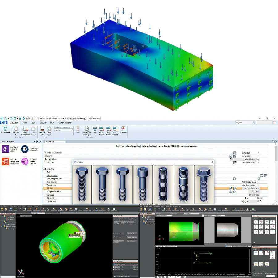Choose the fully threaded hex bolt thumbnail
Screen dimensions: 278x278
[82, 184]
